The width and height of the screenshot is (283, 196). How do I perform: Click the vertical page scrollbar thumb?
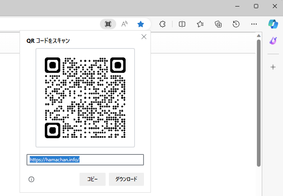tap(259, 102)
